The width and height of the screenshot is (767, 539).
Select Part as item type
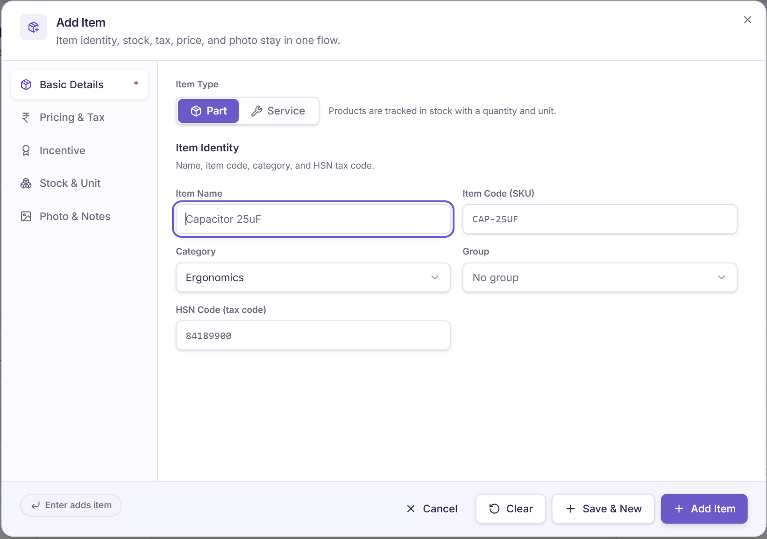208,111
